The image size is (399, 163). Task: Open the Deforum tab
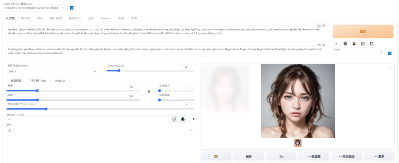coord(106,18)
